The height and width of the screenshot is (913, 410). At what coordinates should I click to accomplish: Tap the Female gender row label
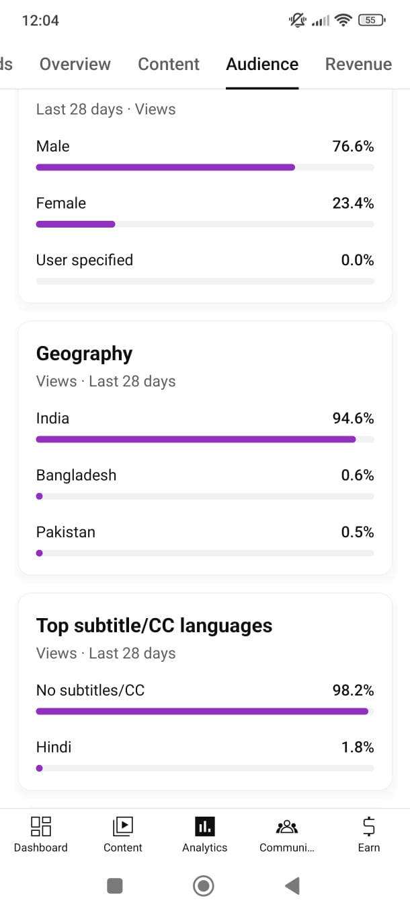tap(61, 203)
